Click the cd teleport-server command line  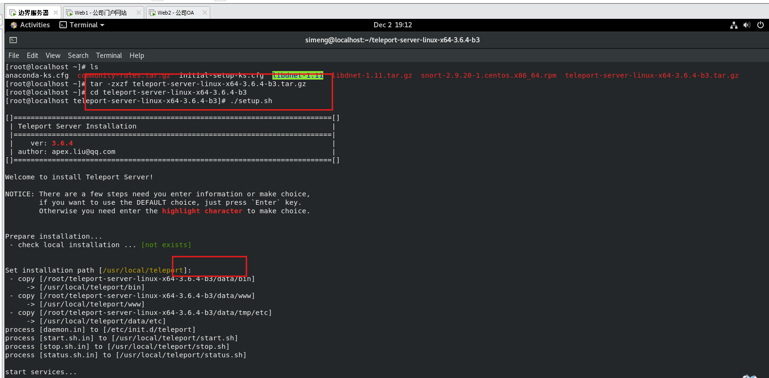(x=168, y=92)
